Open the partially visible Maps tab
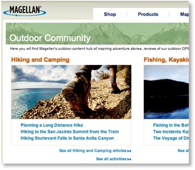 (185, 14)
